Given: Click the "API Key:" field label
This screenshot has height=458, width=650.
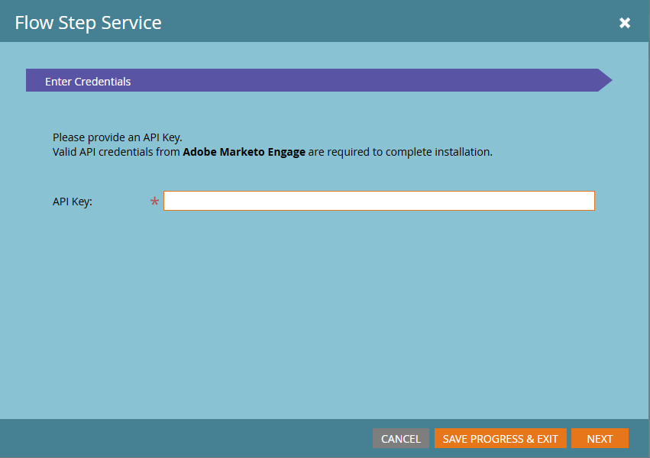Looking at the screenshot, I should pos(73,202).
